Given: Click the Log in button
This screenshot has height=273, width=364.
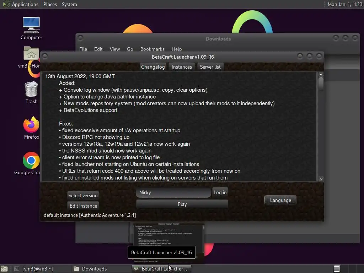Looking at the screenshot, I should pyautogui.click(x=220, y=192).
